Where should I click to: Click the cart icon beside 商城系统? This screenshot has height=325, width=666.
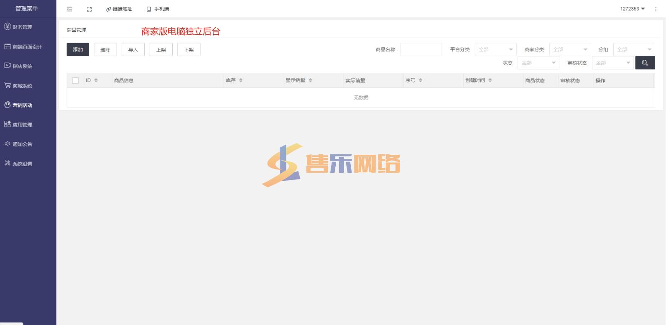click(8, 85)
